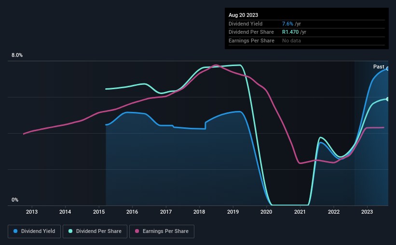This screenshot has width=396, height=245.
Task: Click the blue endpoint marker on Dividend Yield line
Action: (x=387, y=68)
